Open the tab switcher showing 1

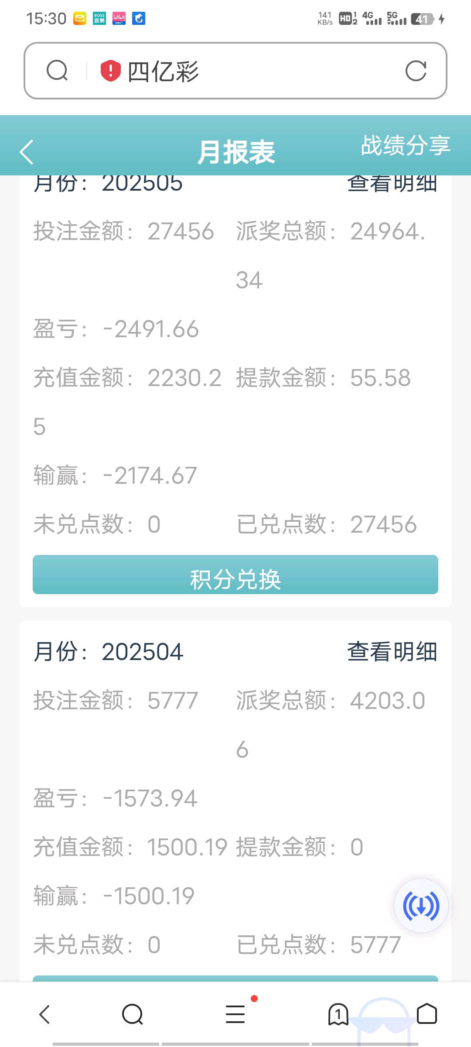point(338,1014)
